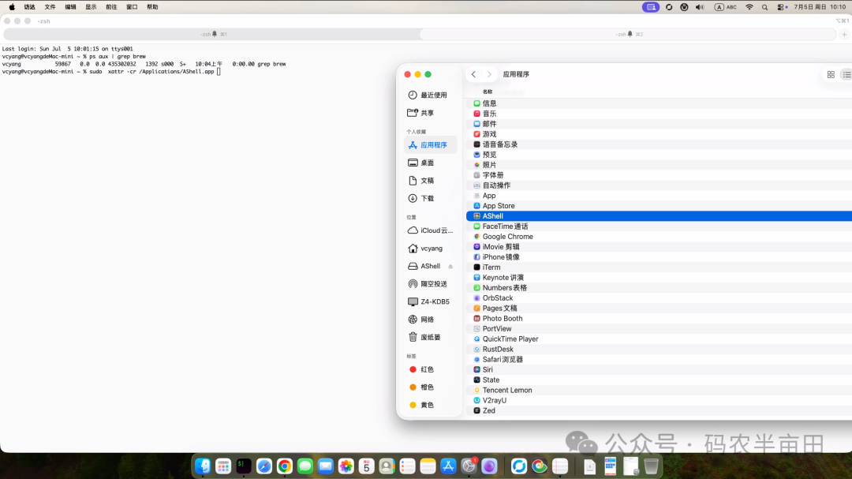
Task: Select QuickTime Player in the applications list
Action: [x=659, y=339]
